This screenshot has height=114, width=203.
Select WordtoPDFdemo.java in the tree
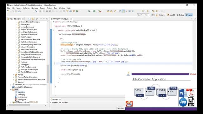click(29, 72)
